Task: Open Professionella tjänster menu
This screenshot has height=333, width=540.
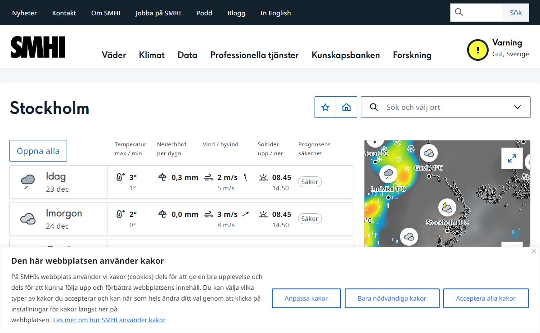Action: click(254, 55)
